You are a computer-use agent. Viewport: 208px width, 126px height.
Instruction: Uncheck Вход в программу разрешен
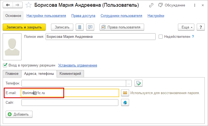[x=5, y=65]
